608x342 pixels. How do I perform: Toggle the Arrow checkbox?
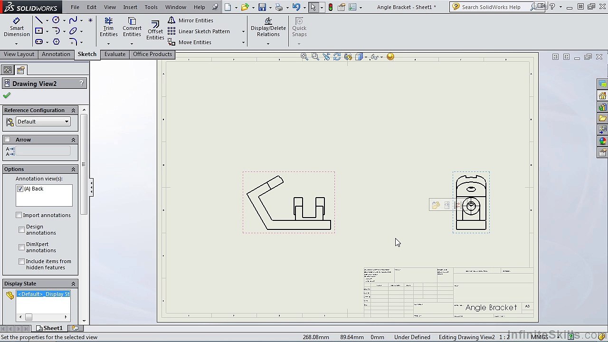(7, 140)
